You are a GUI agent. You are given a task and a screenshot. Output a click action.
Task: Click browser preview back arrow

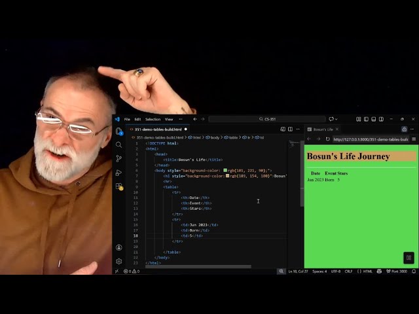[x=309, y=139]
